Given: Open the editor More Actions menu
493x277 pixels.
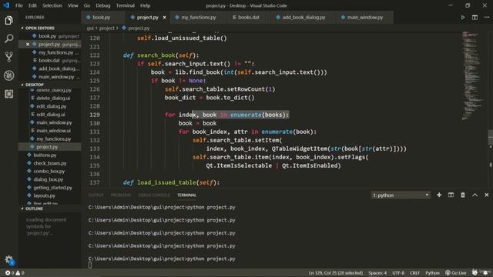Looking at the screenshot, I should pyautogui.click(x=486, y=18).
